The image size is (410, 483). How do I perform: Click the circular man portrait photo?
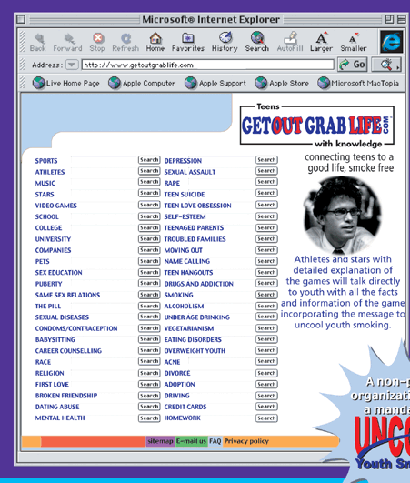[342, 215]
